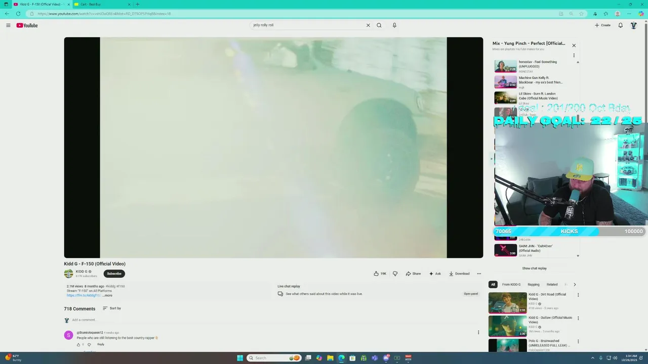Reload the browser page
The width and height of the screenshot is (648, 364).
[x=18, y=14]
